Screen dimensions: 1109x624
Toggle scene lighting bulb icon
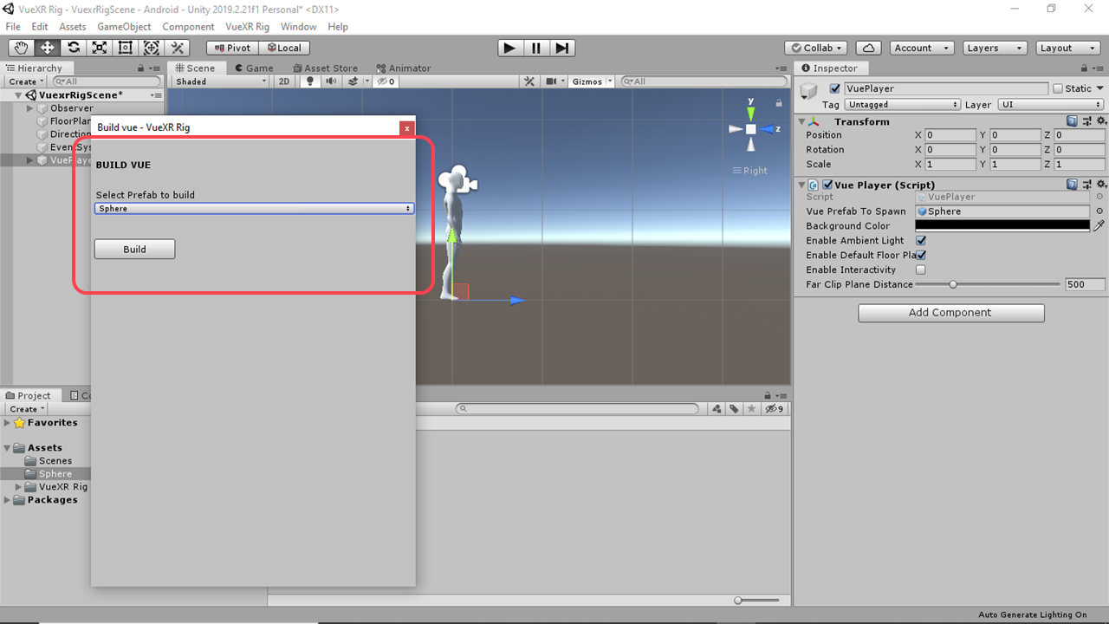tap(310, 81)
